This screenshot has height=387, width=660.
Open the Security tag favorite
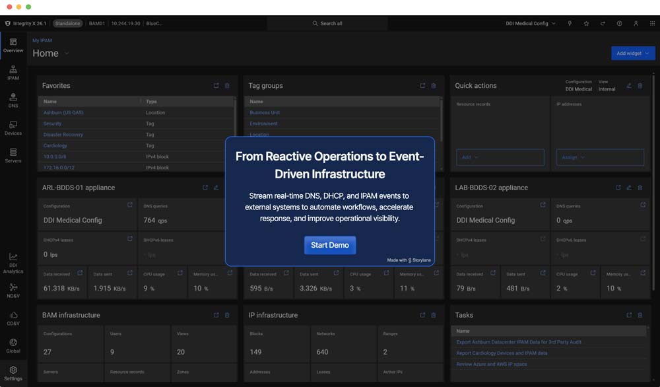pyautogui.click(x=52, y=123)
